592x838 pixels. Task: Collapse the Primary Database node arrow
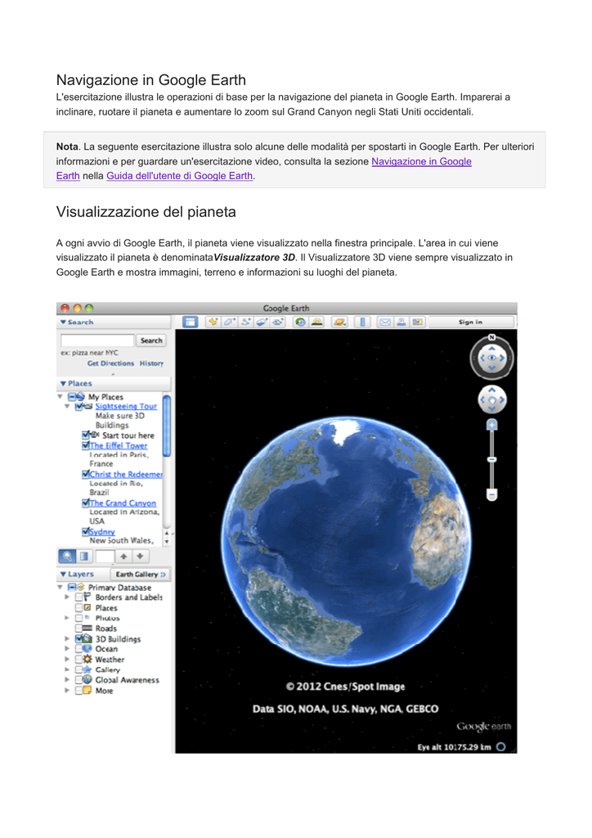pyautogui.click(x=61, y=588)
